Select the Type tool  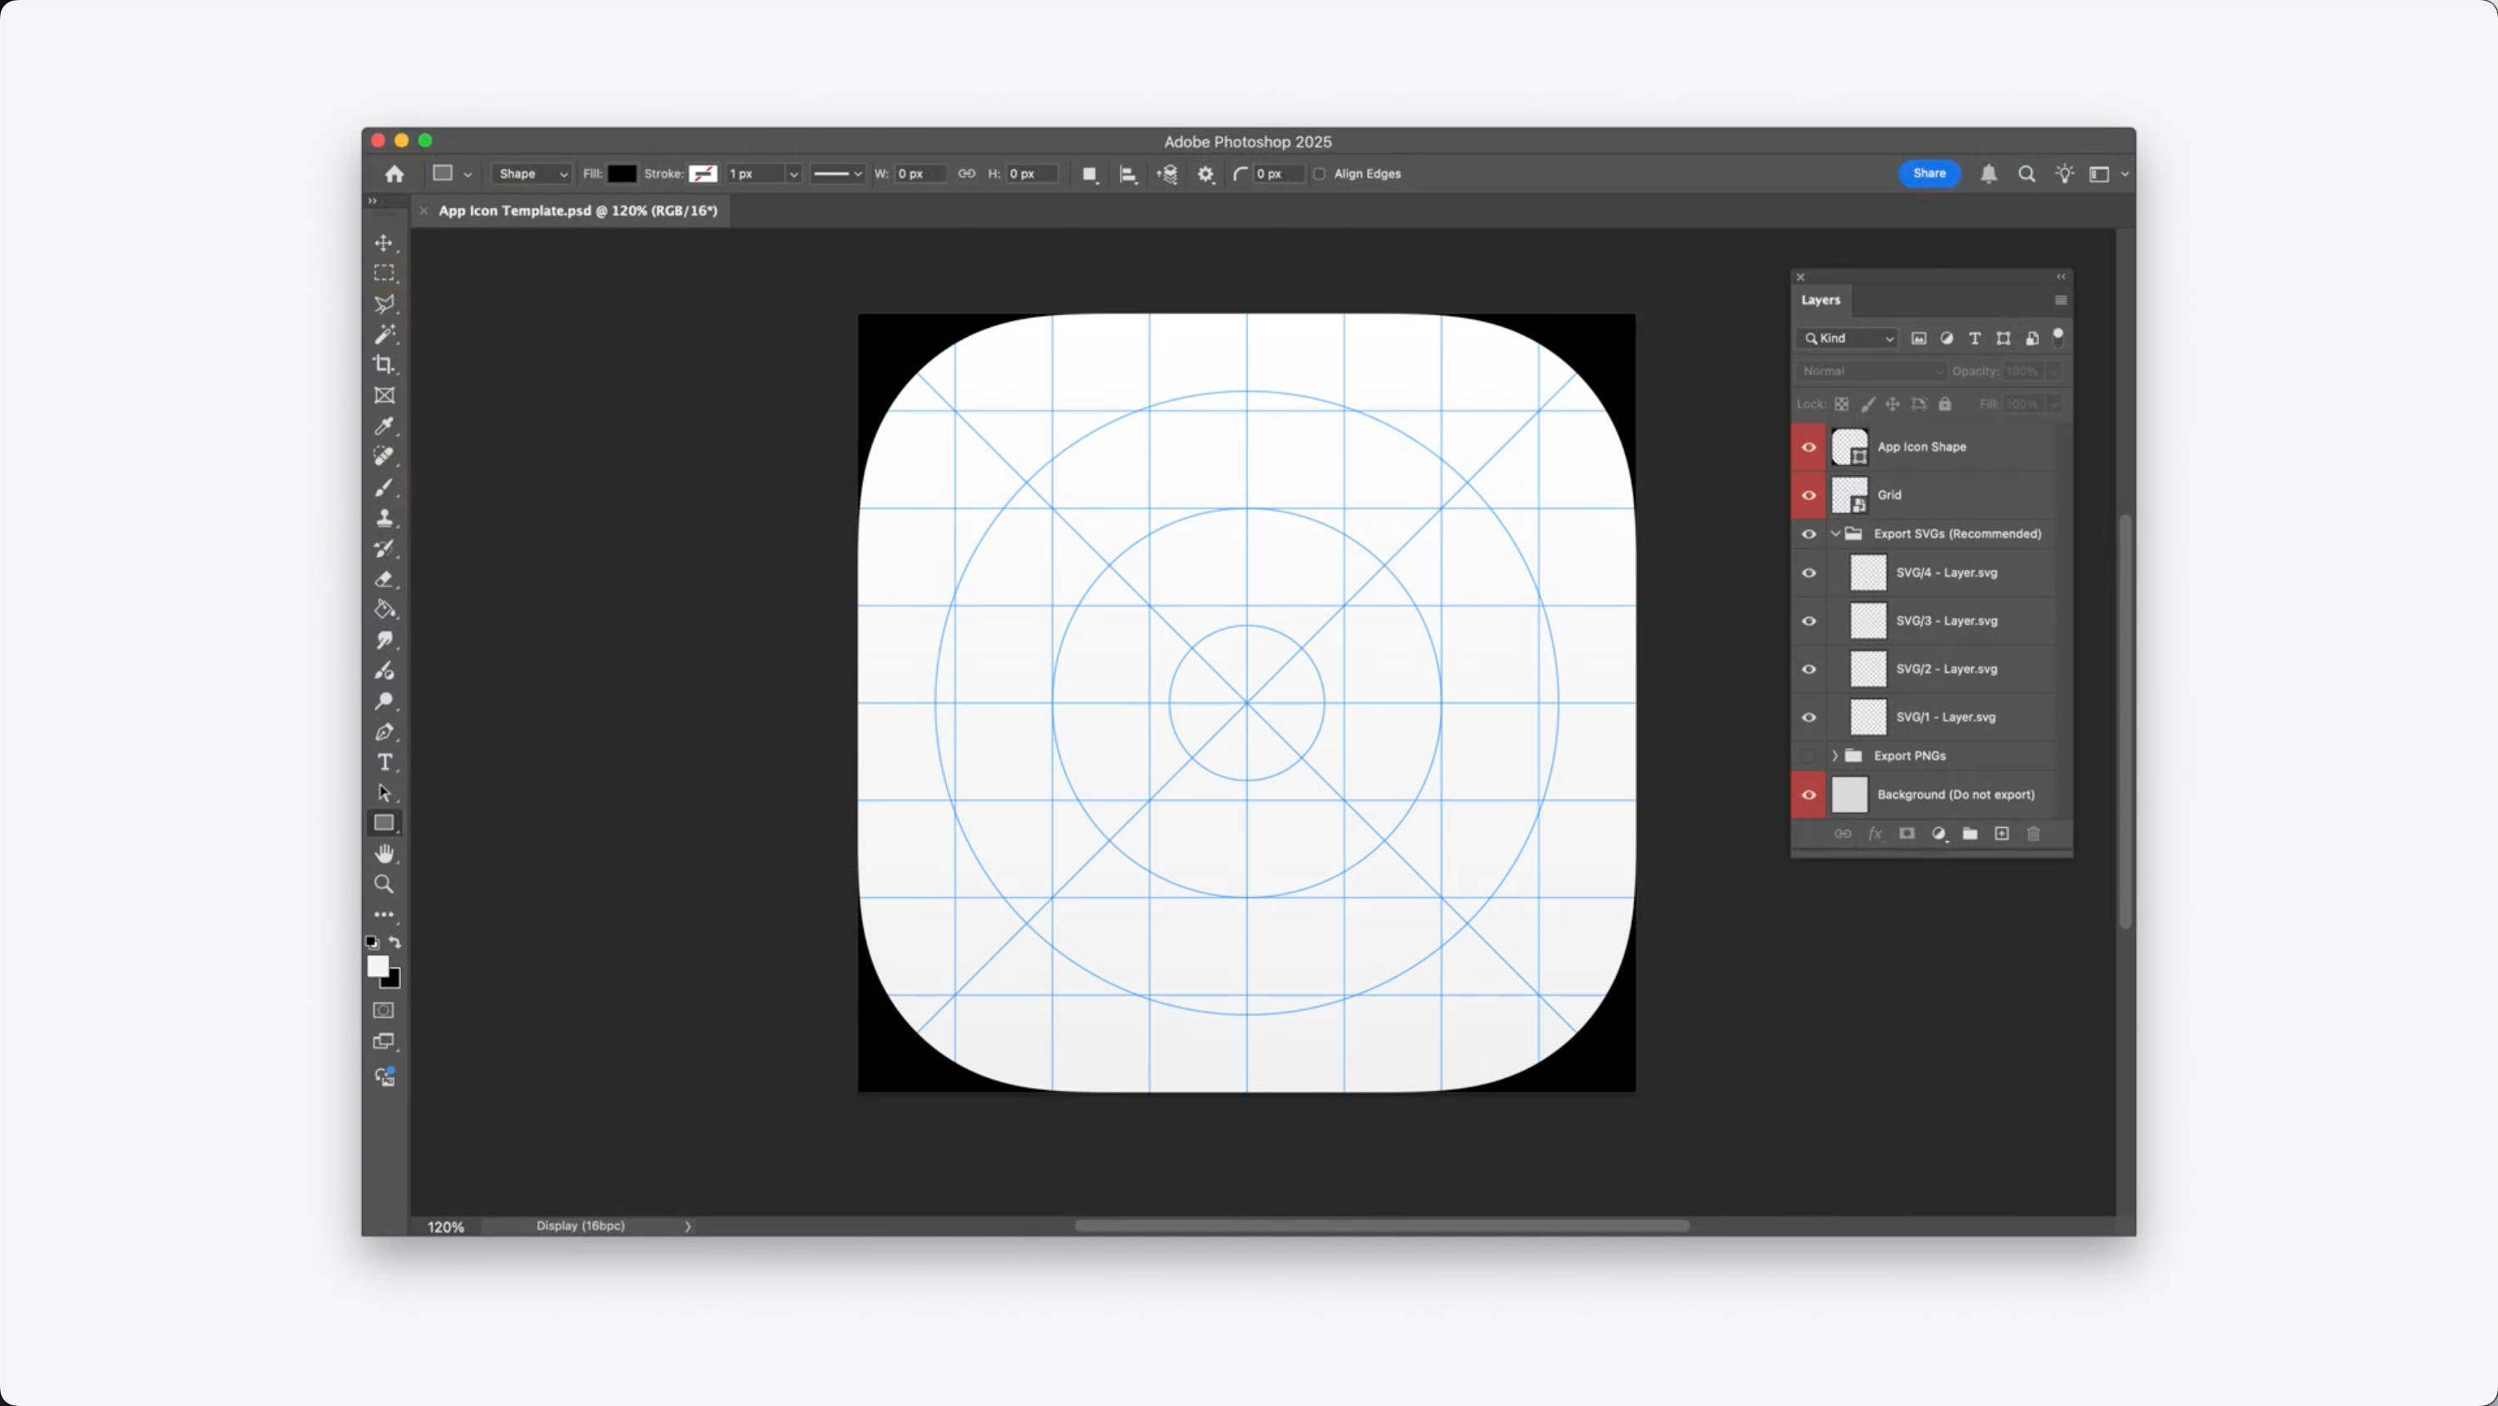384,762
